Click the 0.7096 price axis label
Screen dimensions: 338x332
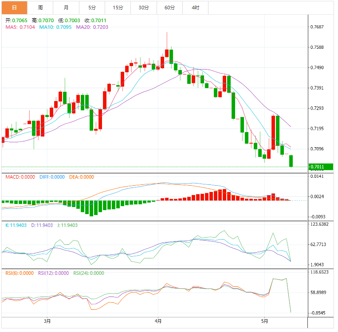click(x=317, y=149)
